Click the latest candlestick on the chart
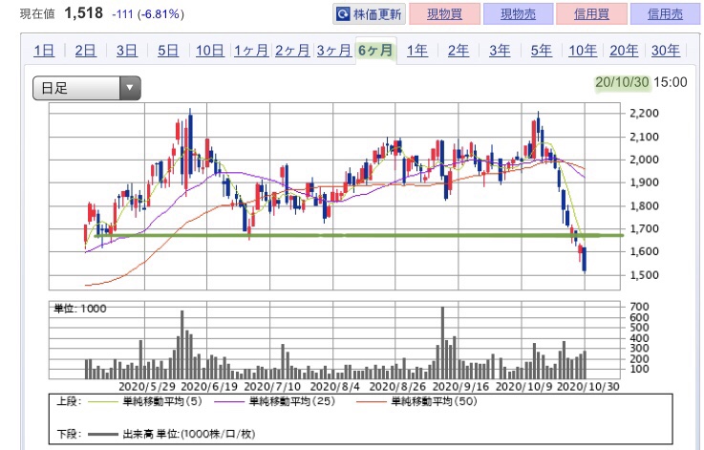Image resolution: width=704 pixels, height=450 pixels. click(585, 259)
